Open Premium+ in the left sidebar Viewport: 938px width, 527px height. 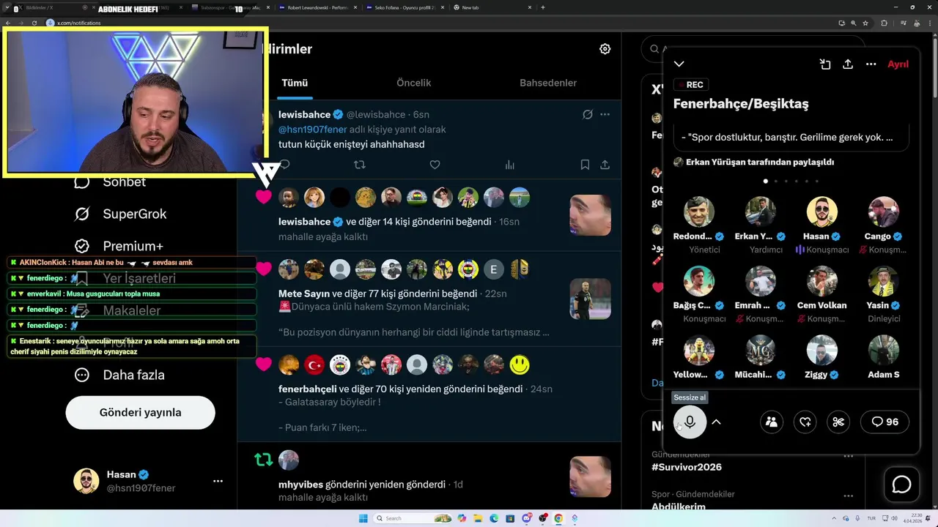click(118, 246)
